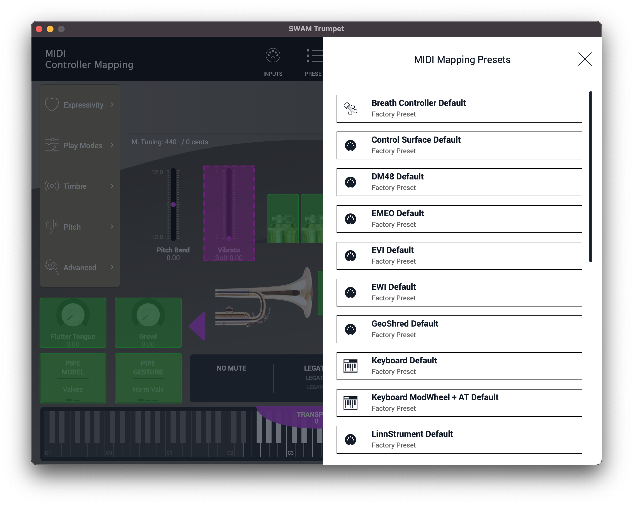Load the DM48 Default preset
Screen dimensions: 633x506
click(x=459, y=182)
